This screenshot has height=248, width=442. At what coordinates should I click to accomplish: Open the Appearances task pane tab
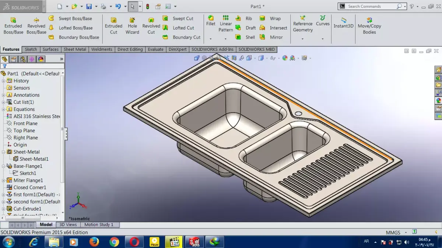(438, 100)
